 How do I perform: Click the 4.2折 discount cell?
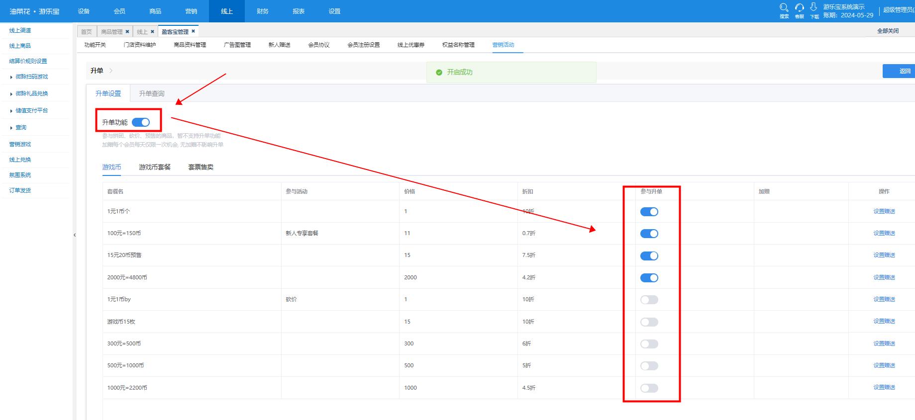coord(529,277)
